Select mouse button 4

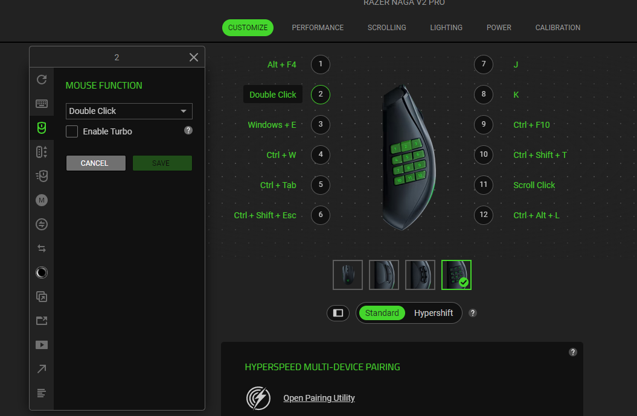click(x=321, y=155)
